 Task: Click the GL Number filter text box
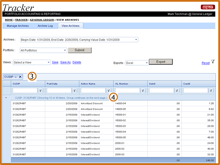point(127,91)
